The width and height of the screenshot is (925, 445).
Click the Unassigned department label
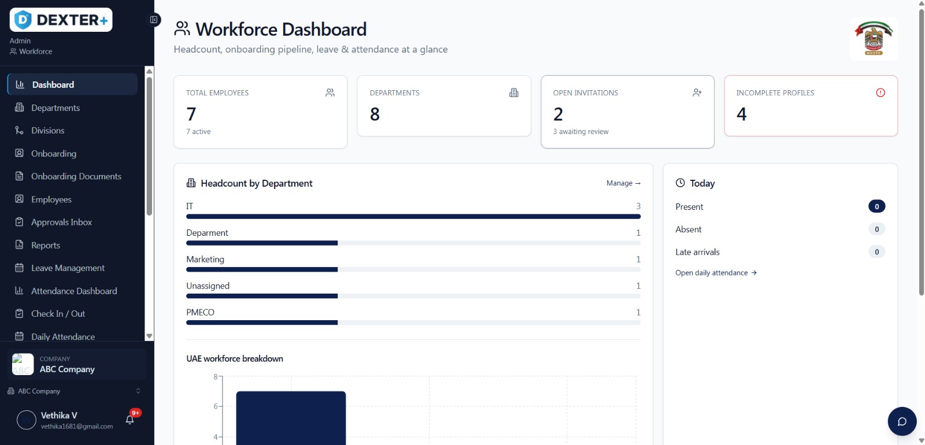click(x=208, y=286)
